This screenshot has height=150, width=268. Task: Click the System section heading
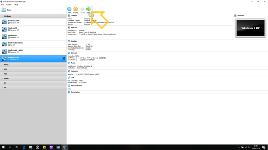(x=74, y=27)
